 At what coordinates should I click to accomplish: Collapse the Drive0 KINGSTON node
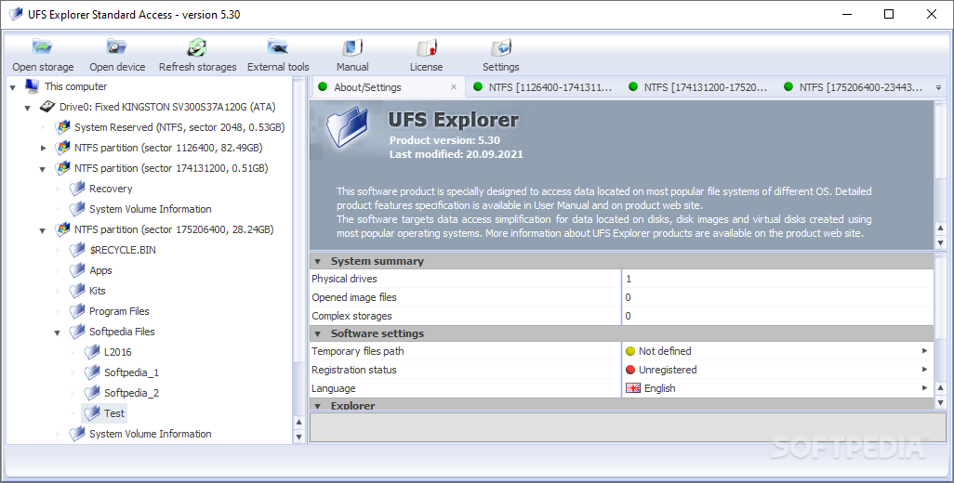click(x=27, y=108)
